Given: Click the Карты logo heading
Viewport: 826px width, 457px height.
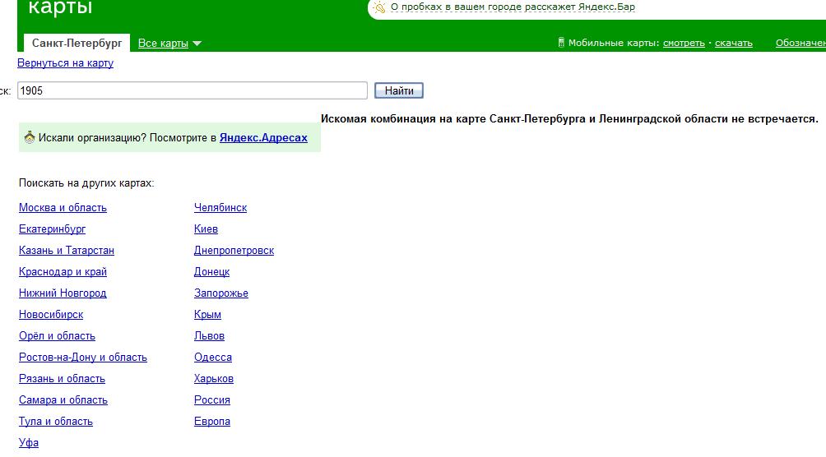Looking at the screenshot, I should [60, 7].
